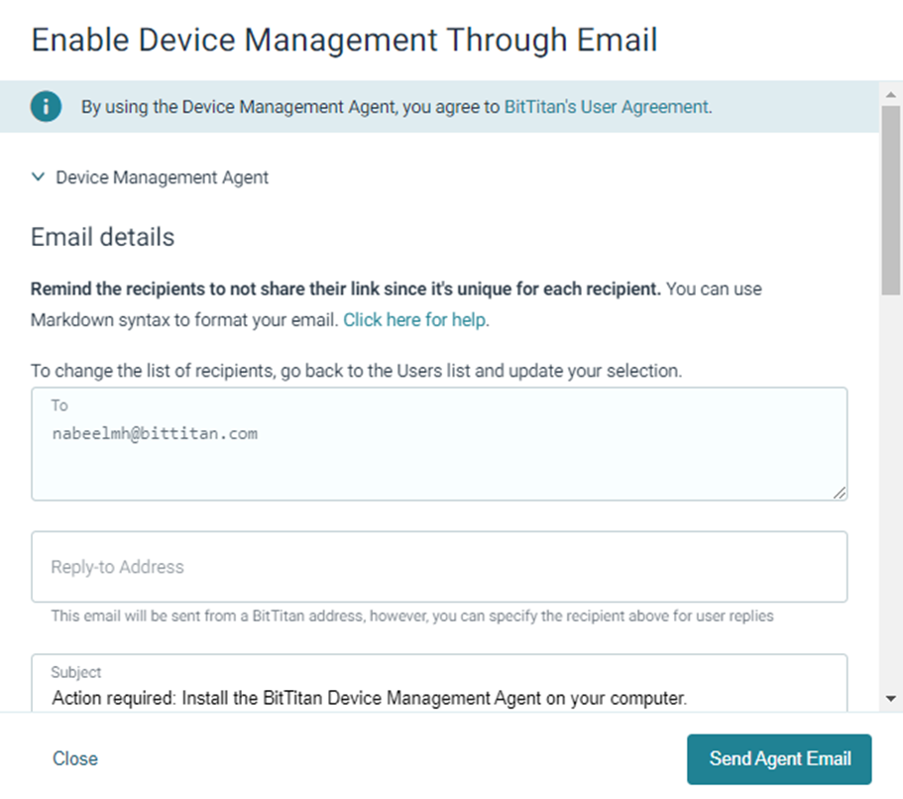903x799 pixels.
Task: Click into the Subject field
Action: [x=439, y=697]
